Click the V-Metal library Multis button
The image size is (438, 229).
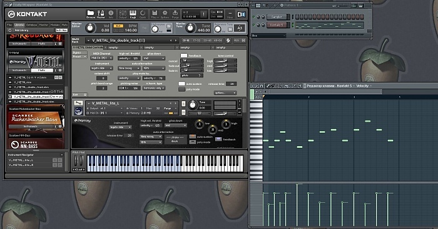(42, 71)
